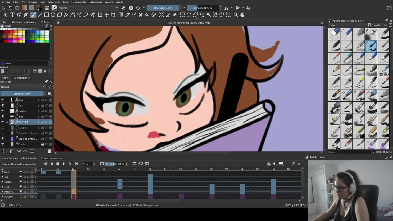Toggle lock on PINTURA layer
This screenshot has width=393, height=221.
[42, 122]
